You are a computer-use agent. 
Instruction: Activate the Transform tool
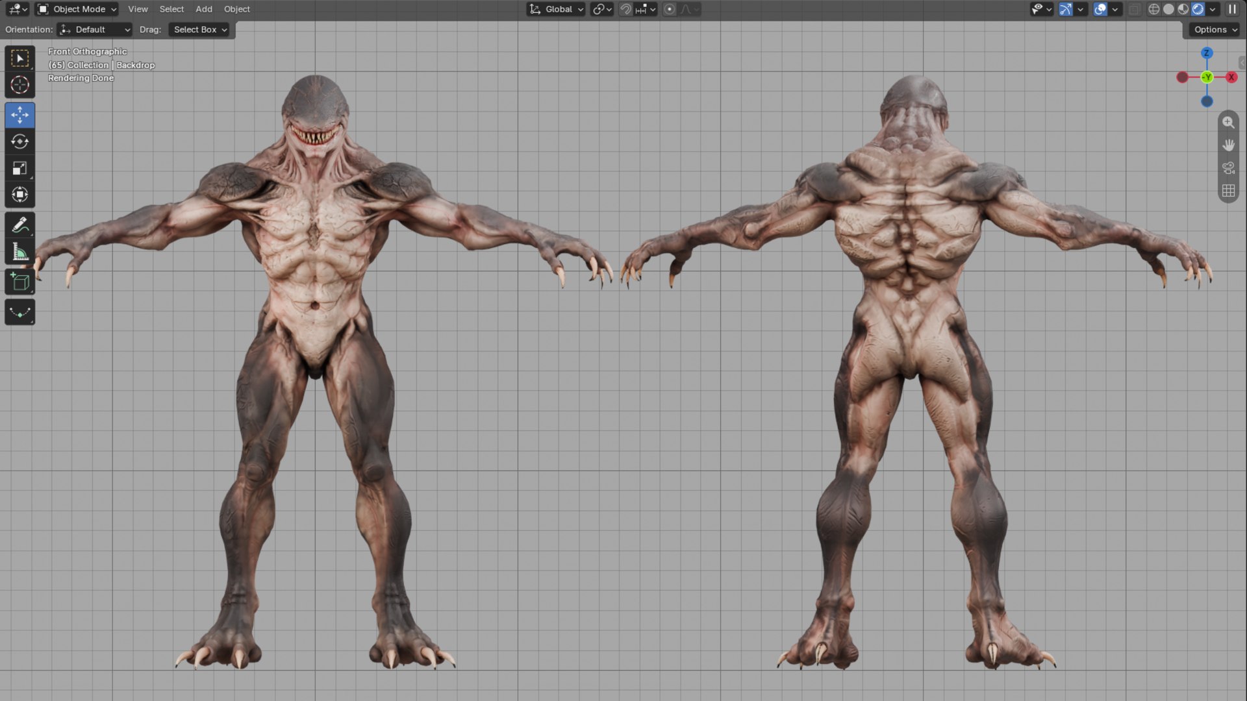pos(19,195)
